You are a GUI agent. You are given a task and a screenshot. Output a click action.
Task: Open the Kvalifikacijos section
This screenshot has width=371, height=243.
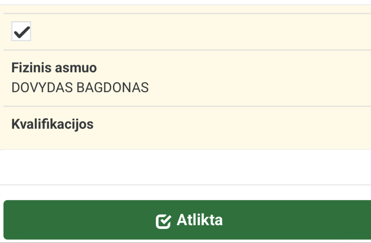(x=53, y=124)
